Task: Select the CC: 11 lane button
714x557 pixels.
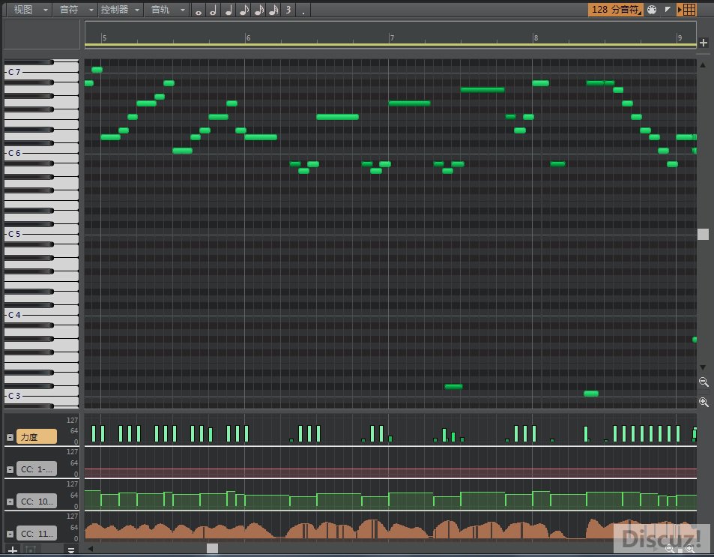Action: coord(37,534)
